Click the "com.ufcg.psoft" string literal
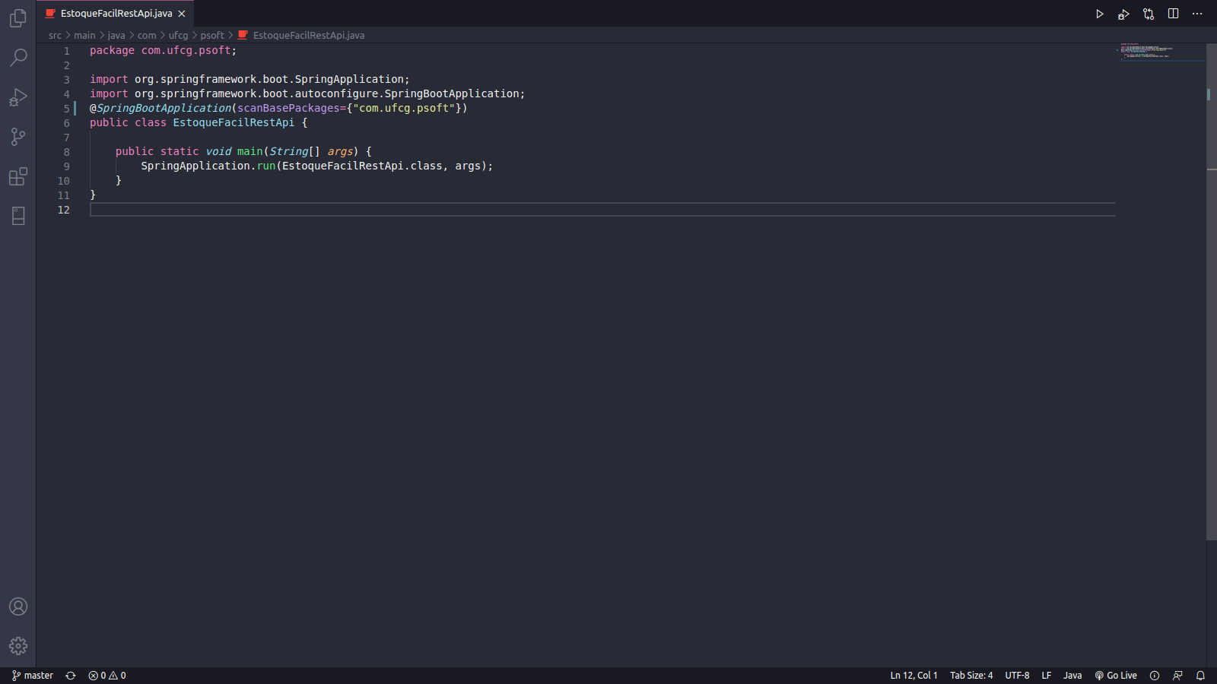 coord(404,109)
